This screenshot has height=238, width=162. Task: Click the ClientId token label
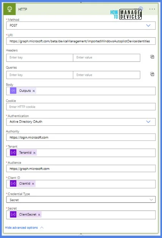[x=25, y=183]
